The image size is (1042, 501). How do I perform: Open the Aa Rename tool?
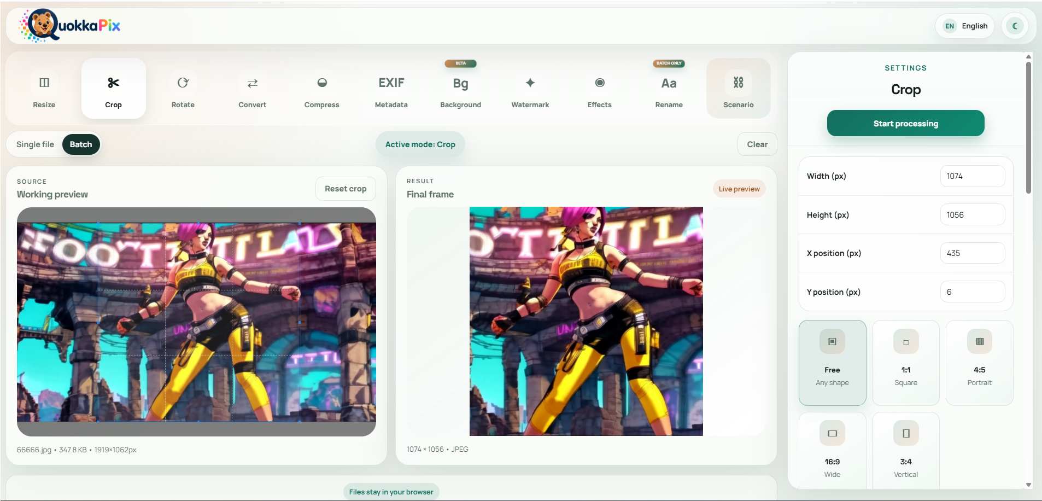[x=669, y=89]
